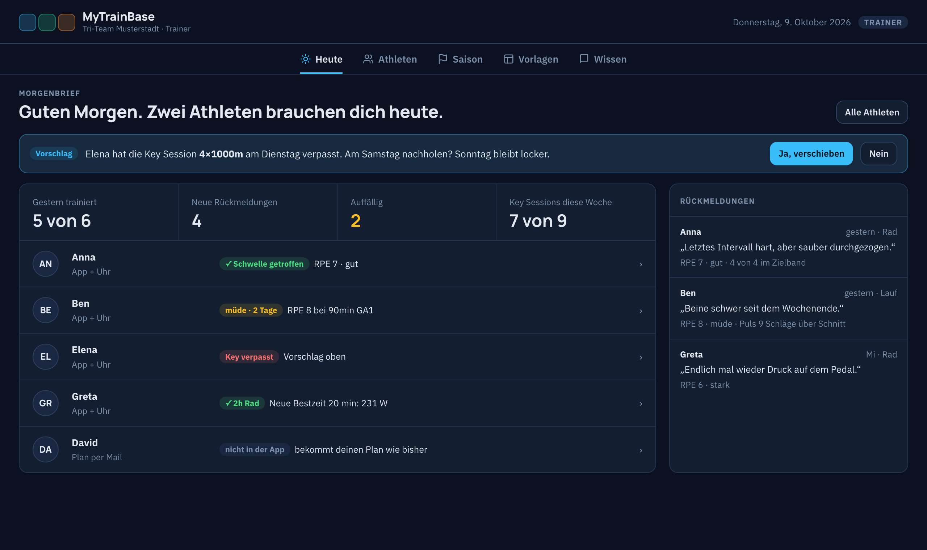Click the Gestern trainiert 5 von 6 stat
The image size is (927, 550).
tap(98, 212)
